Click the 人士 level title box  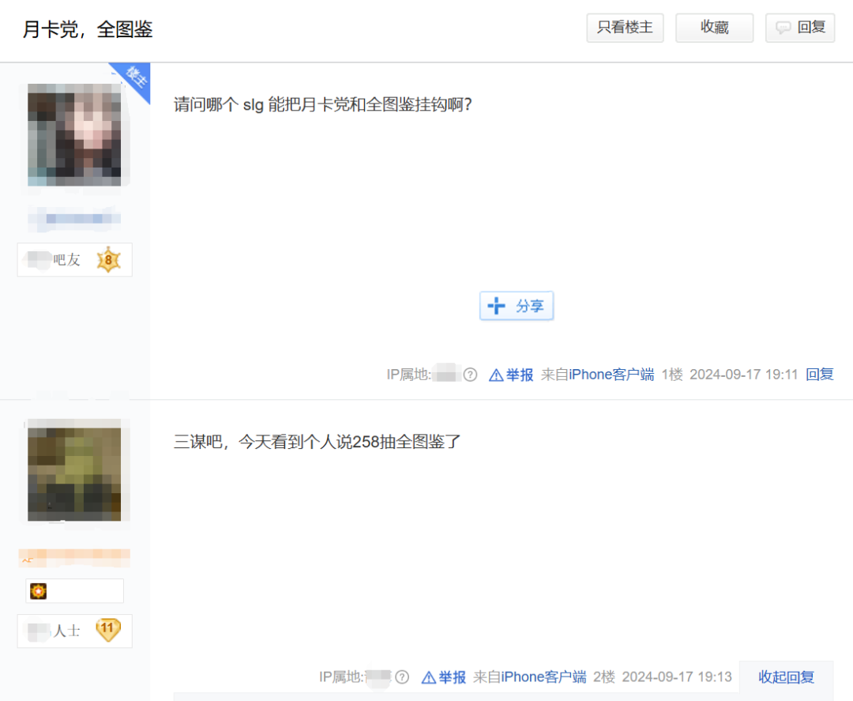pos(74,631)
